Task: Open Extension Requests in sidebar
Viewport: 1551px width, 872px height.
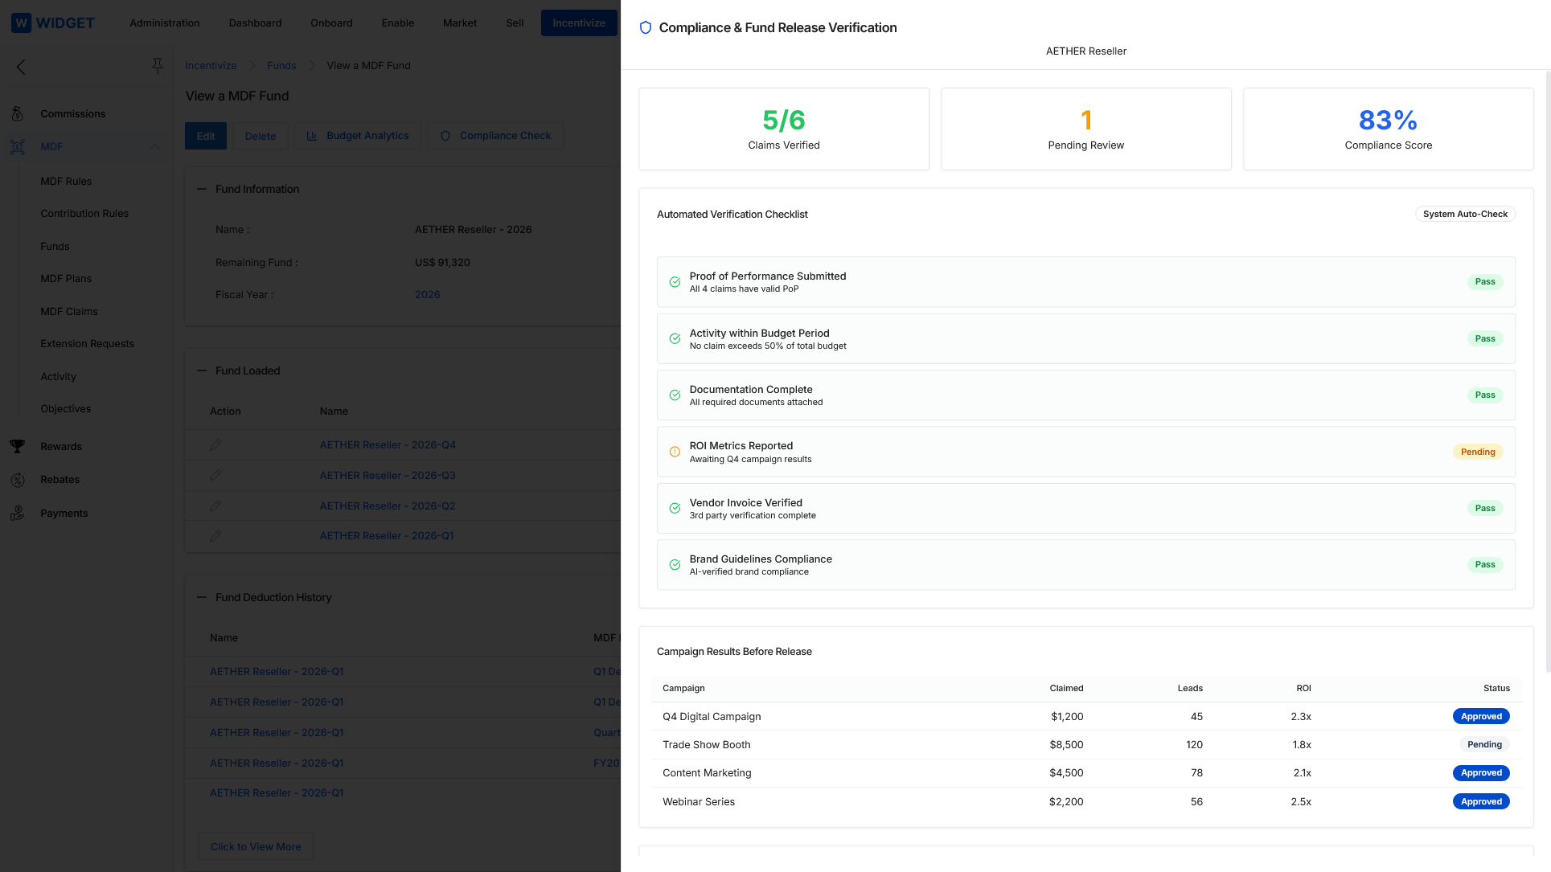Action: coord(88,344)
